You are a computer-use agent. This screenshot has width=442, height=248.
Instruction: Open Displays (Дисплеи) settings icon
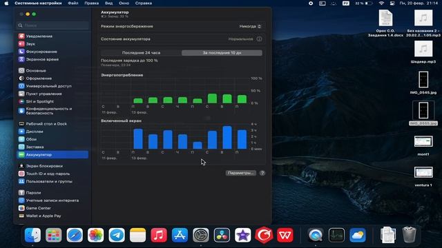tap(21, 132)
